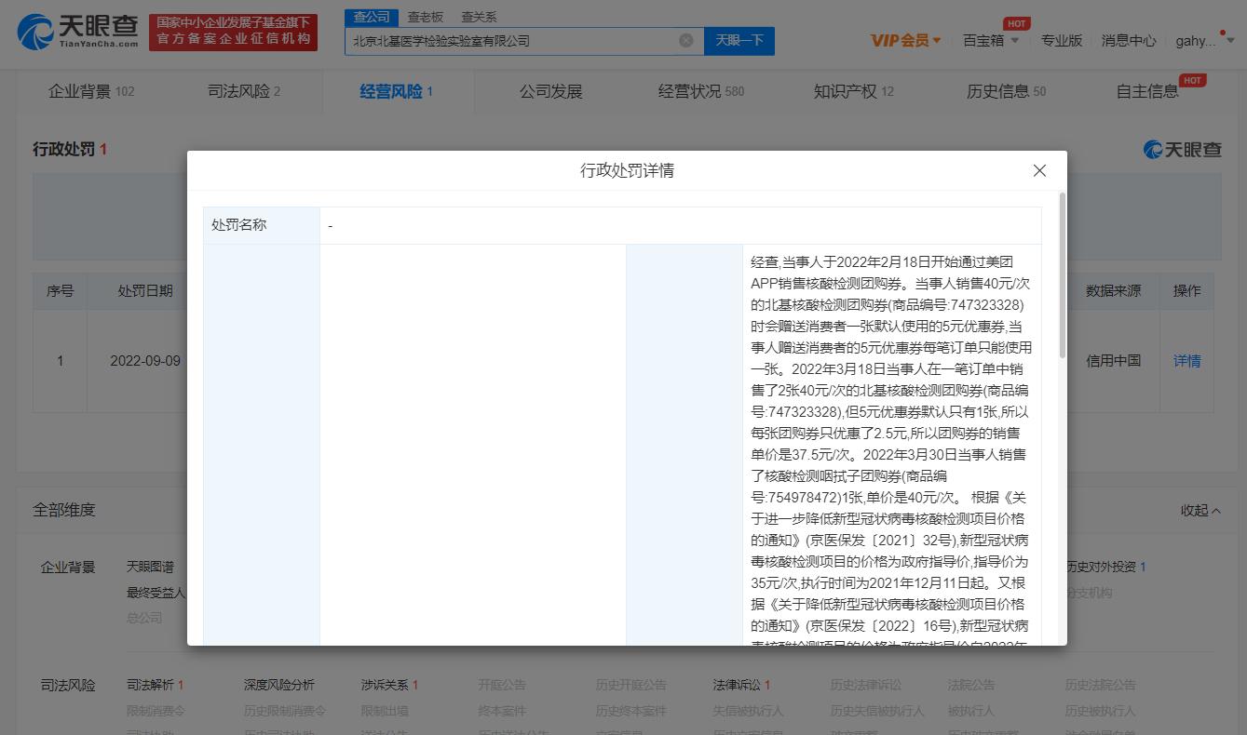Click the 天眼一下 search button
Image resolution: width=1247 pixels, height=735 pixels.
click(x=739, y=41)
